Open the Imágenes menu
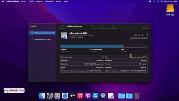Image resolution: width=179 pixels, height=101 pixels. click(39, 1)
